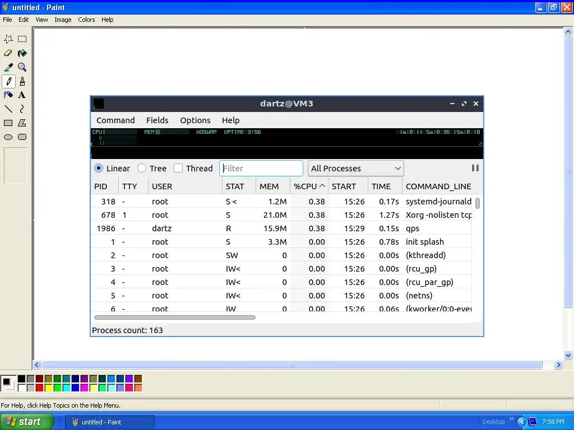Click the pause button in the qps window

(475, 168)
